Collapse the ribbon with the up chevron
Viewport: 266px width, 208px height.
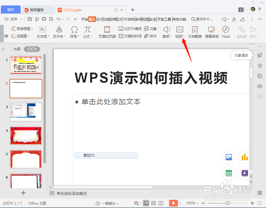click(259, 19)
